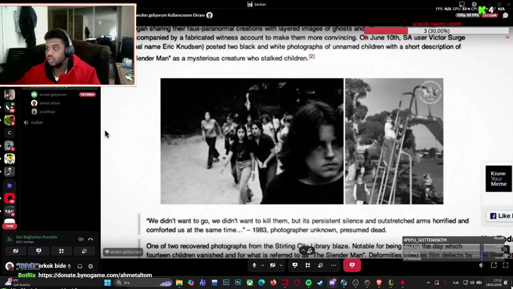The height and width of the screenshot is (289, 513).
Task: Open the Firefox taskbar icon
Action: tap(273, 283)
